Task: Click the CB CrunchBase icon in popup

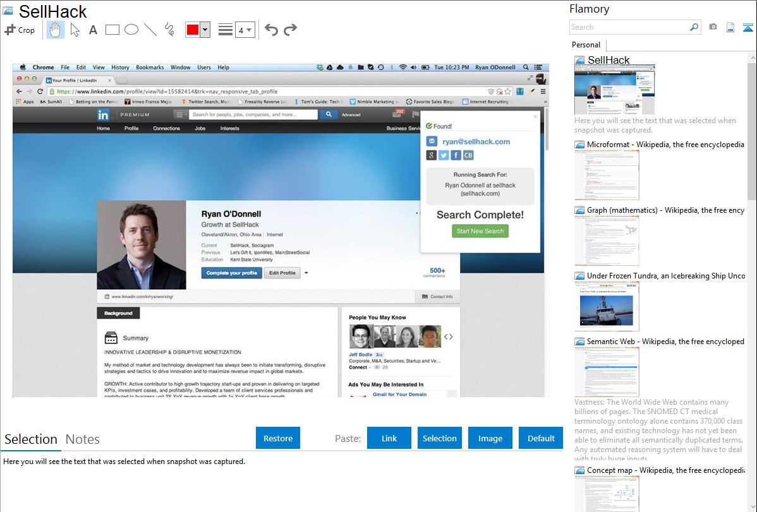Action: coord(468,155)
